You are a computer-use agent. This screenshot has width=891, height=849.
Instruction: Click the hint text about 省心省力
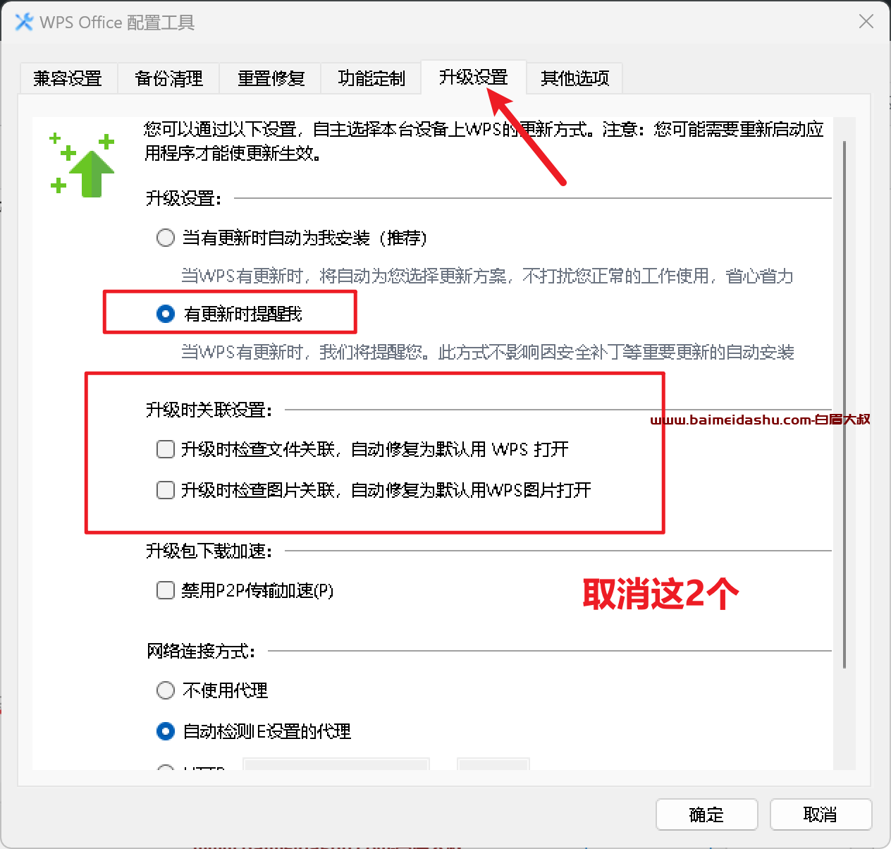(x=487, y=276)
